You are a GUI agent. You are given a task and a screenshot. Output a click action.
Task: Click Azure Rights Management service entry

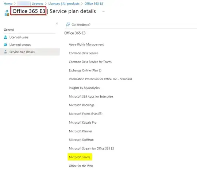pyautogui.click(x=86, y=45)
